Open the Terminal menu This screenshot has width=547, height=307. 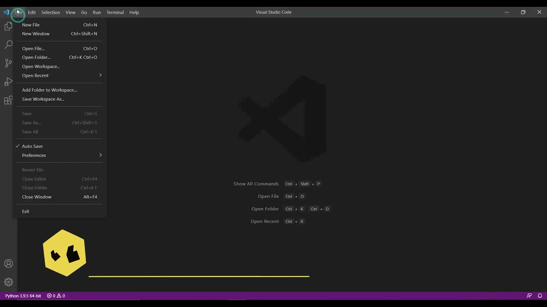(115, 12)
